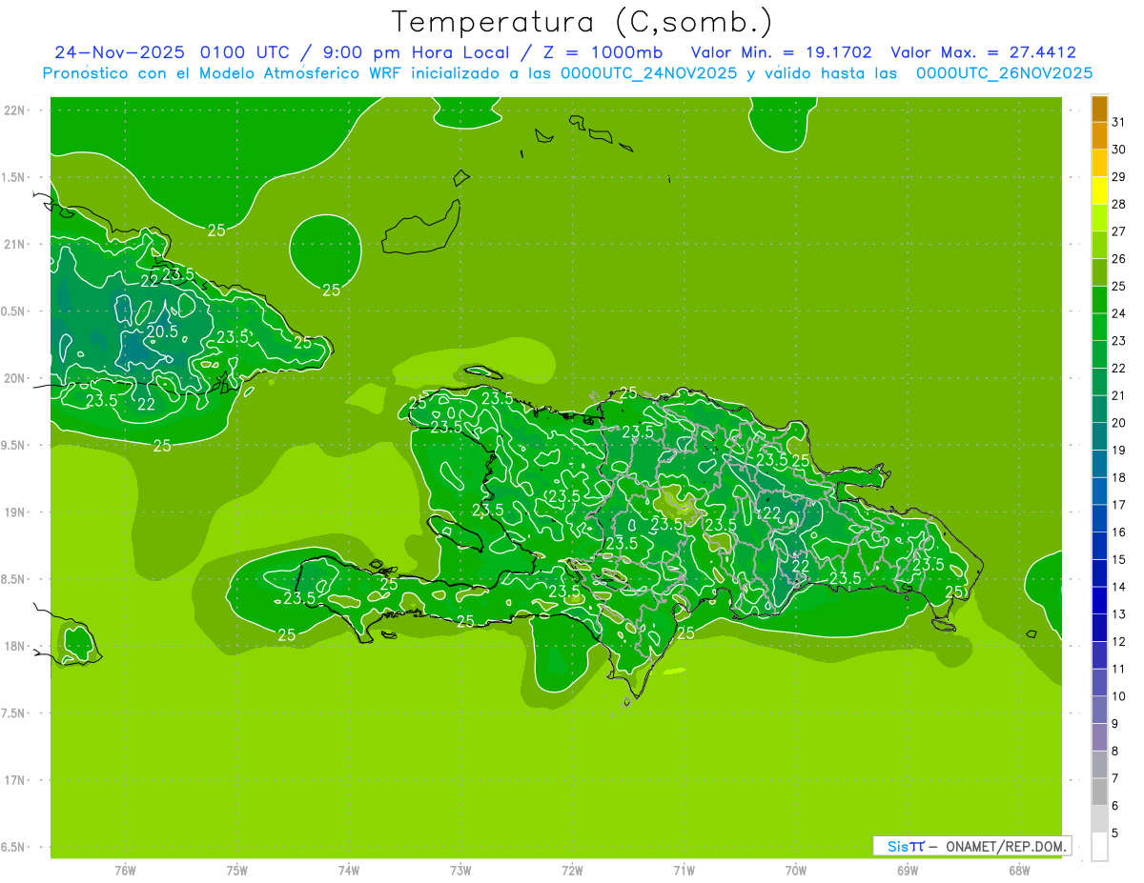Click the 0000UTC_26NOV2025 forecast end time text
Screen dimensions: 1144x883
tap(1004, 73)
